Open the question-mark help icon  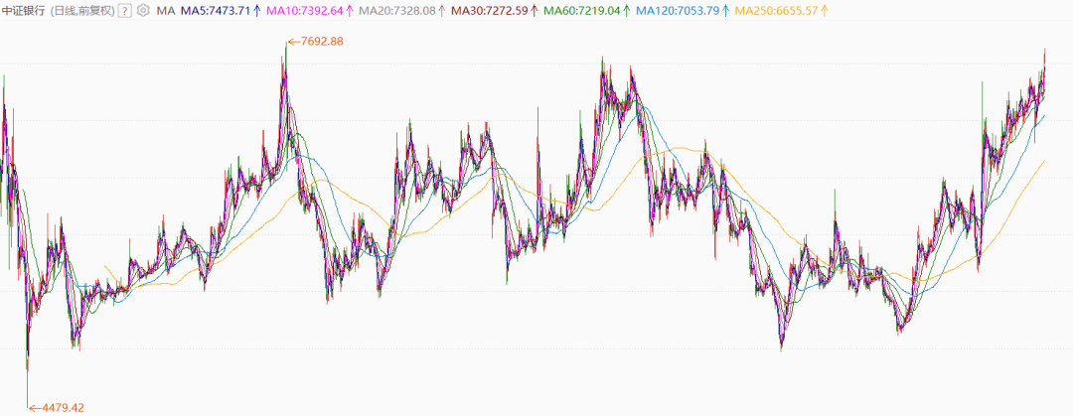coord(124,10)
